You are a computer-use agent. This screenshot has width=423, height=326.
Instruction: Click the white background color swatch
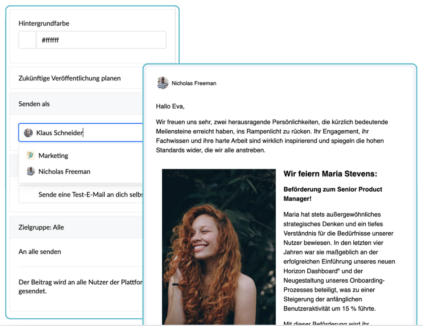pyautogui.click(x=27, y=40)
